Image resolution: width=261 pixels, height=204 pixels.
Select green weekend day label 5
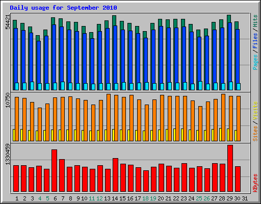[47, 198]
